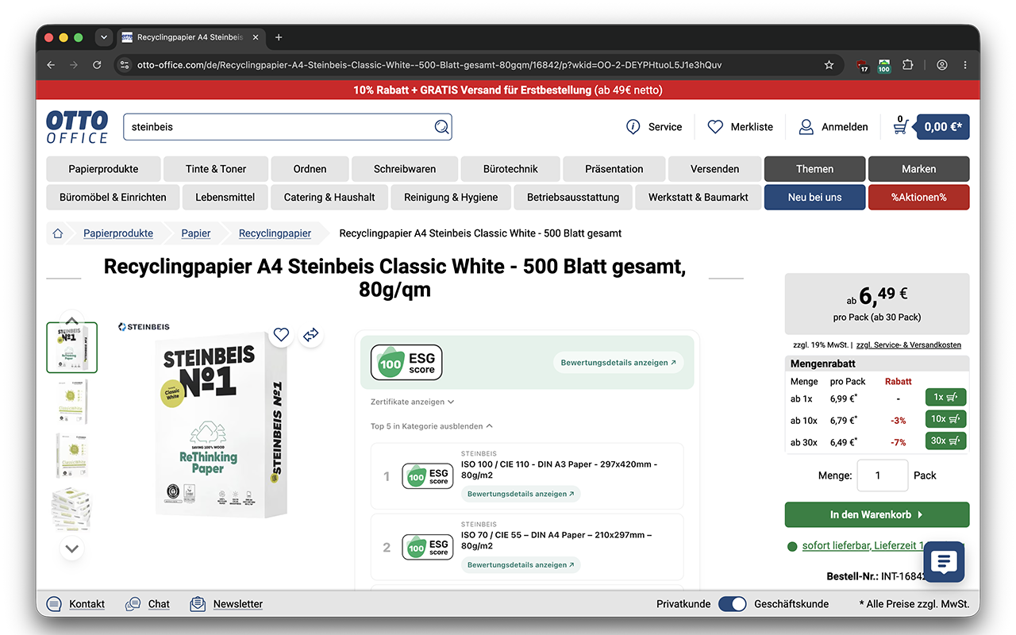Open the Themen menu

[x=814, y=169]
